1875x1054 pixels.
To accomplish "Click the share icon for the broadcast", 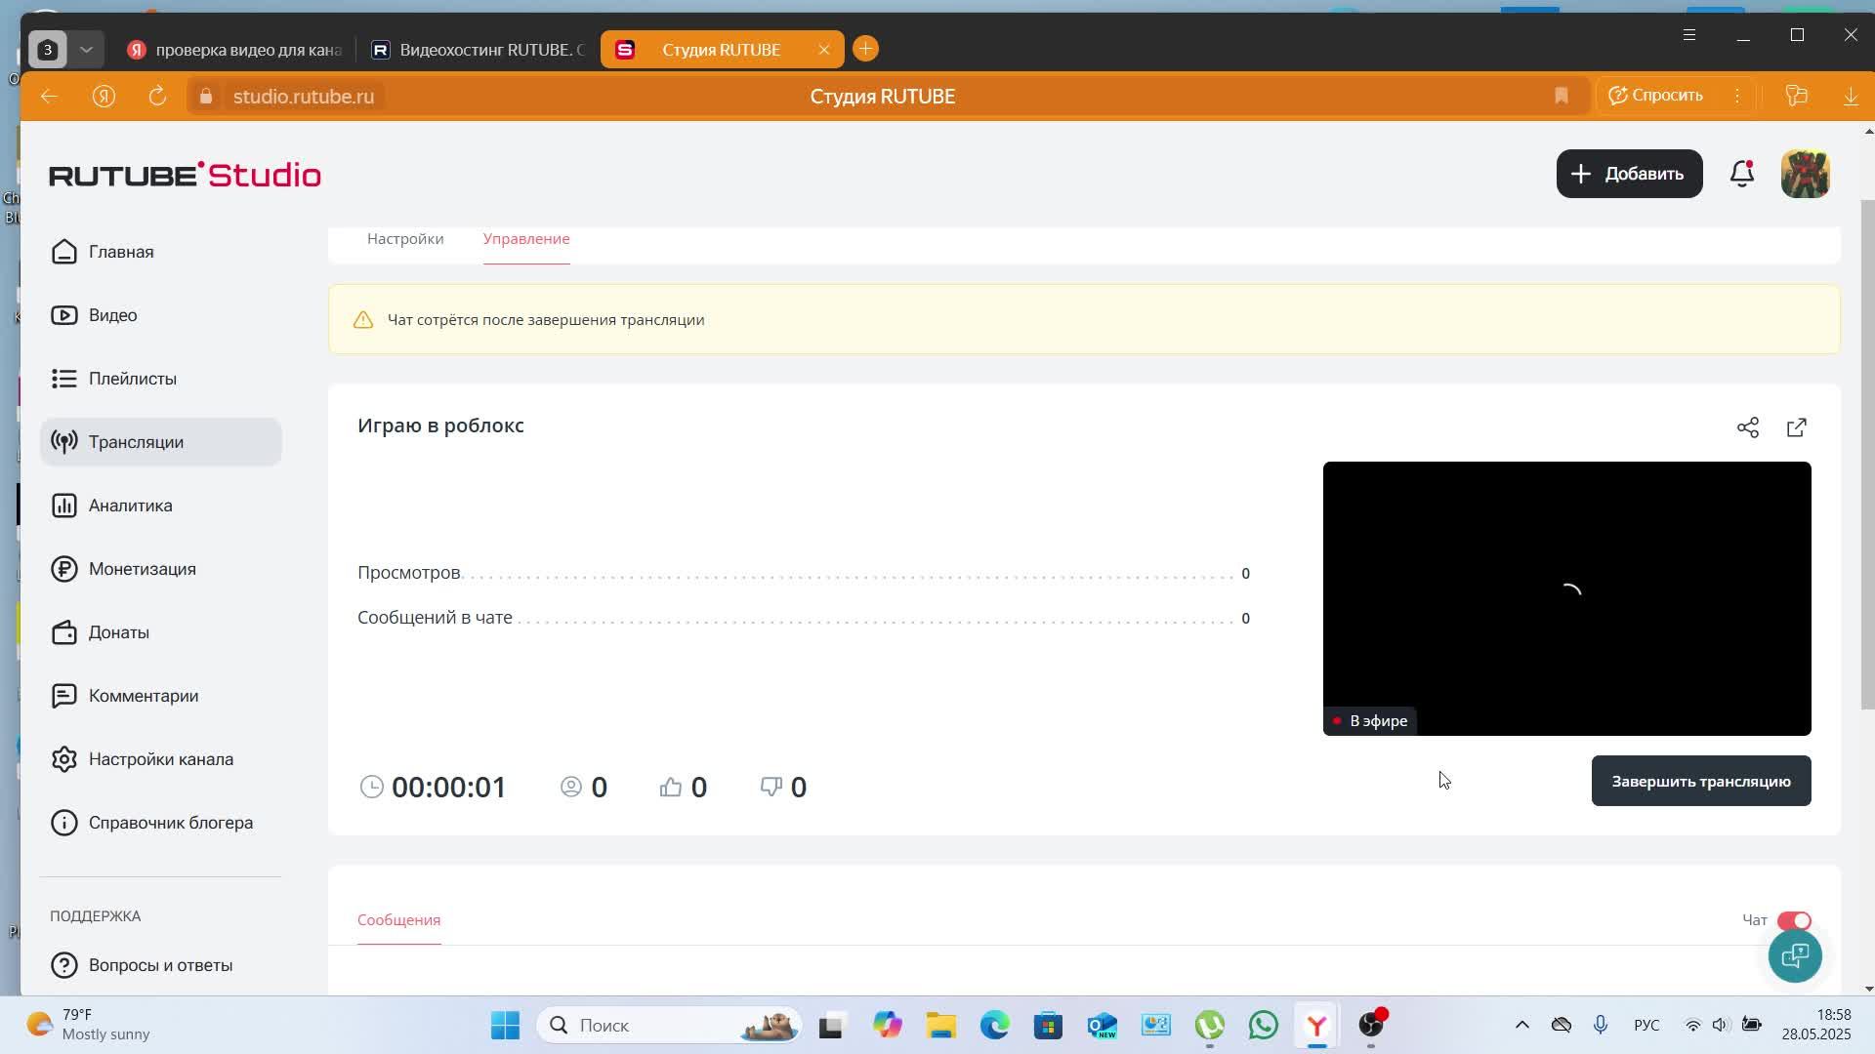I will 1747,427.
